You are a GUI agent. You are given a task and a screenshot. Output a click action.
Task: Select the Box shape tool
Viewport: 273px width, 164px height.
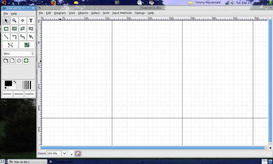click(x=6, y=29)
